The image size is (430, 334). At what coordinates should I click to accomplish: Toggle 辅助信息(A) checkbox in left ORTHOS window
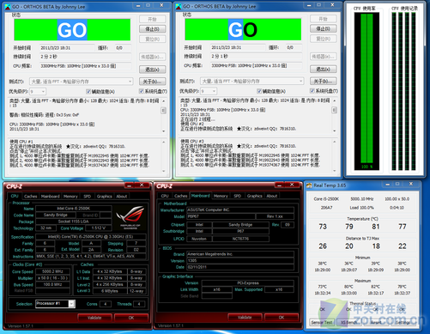coord(88,92)
